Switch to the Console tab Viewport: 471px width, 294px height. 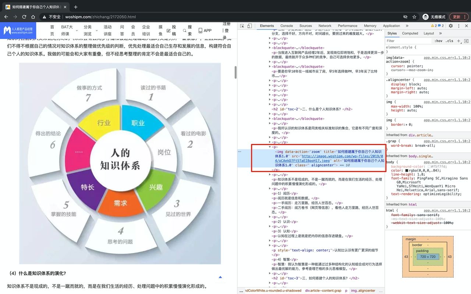click(286, 26)
